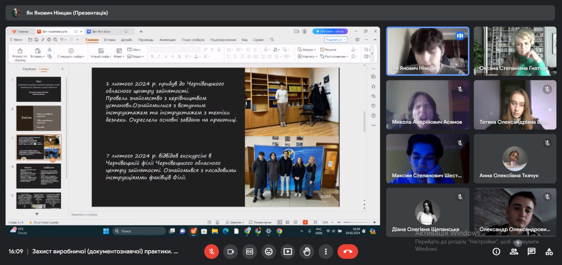Select slide 2 Зміст thumbnail

point(39,118)
